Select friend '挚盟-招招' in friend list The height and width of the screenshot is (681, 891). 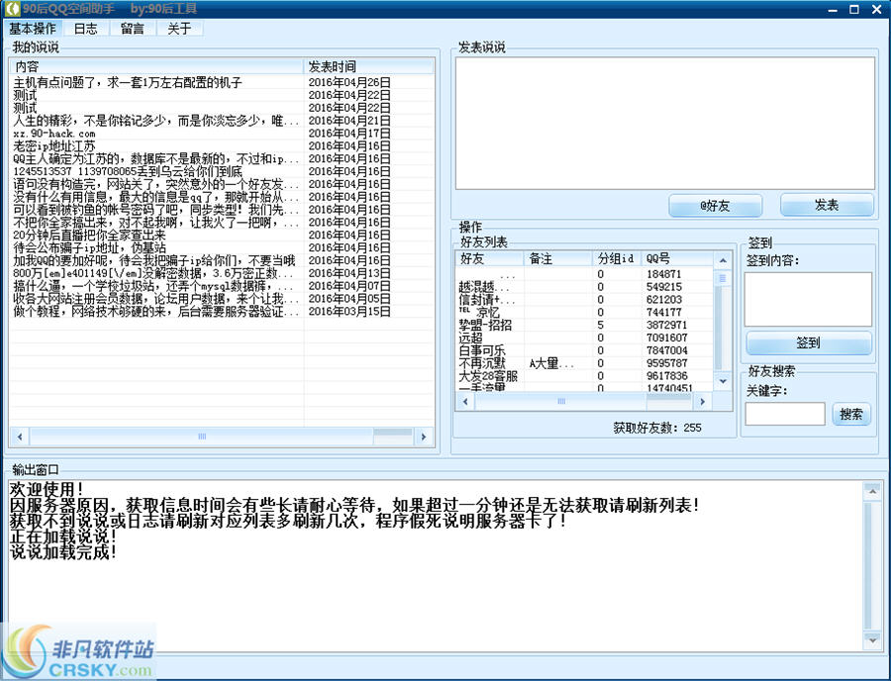tap(485, 325)
